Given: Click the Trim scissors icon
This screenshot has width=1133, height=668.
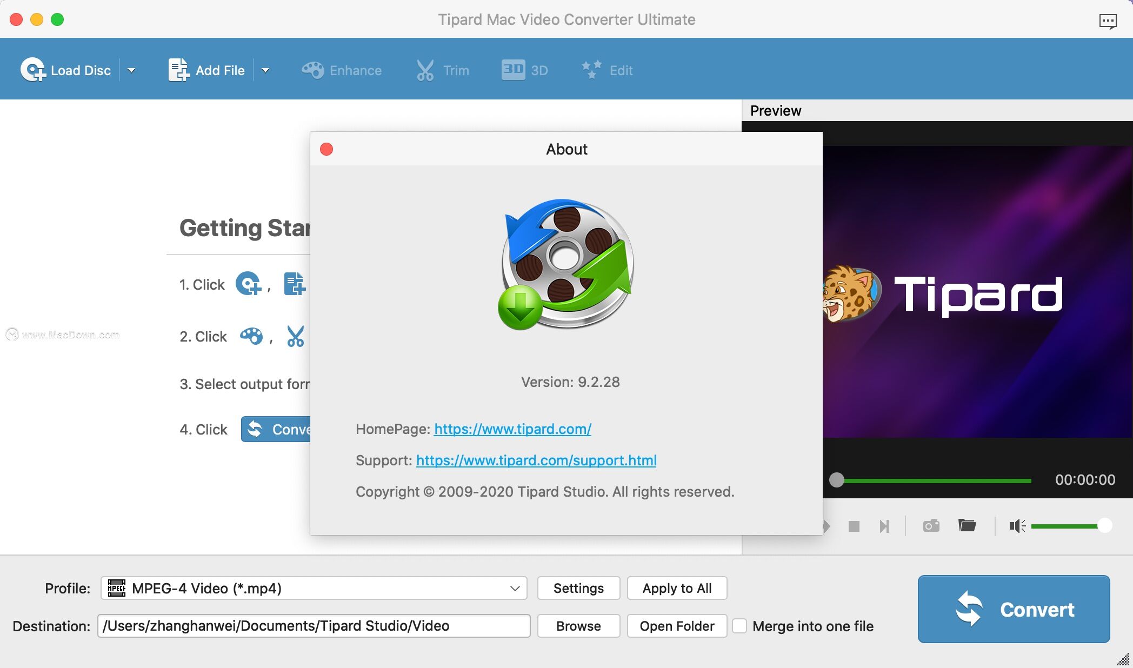Looking at the screenshot, I should click(424, 70).
